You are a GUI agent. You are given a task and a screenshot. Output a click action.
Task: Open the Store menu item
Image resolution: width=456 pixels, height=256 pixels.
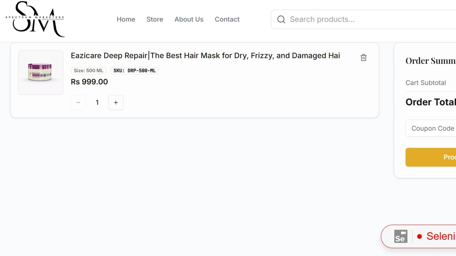pyautogui.click(x=155, y=19)
